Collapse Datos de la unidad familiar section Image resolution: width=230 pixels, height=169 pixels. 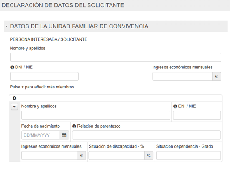click(x=116, y=26)
